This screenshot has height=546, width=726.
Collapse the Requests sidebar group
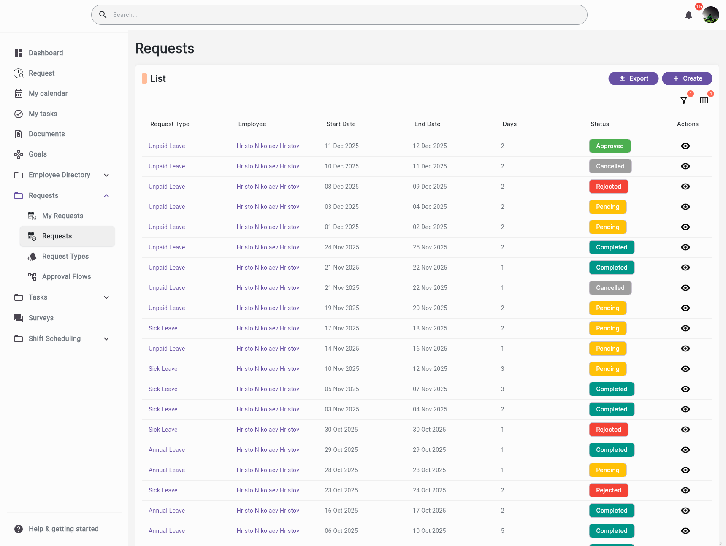[106, 196]
